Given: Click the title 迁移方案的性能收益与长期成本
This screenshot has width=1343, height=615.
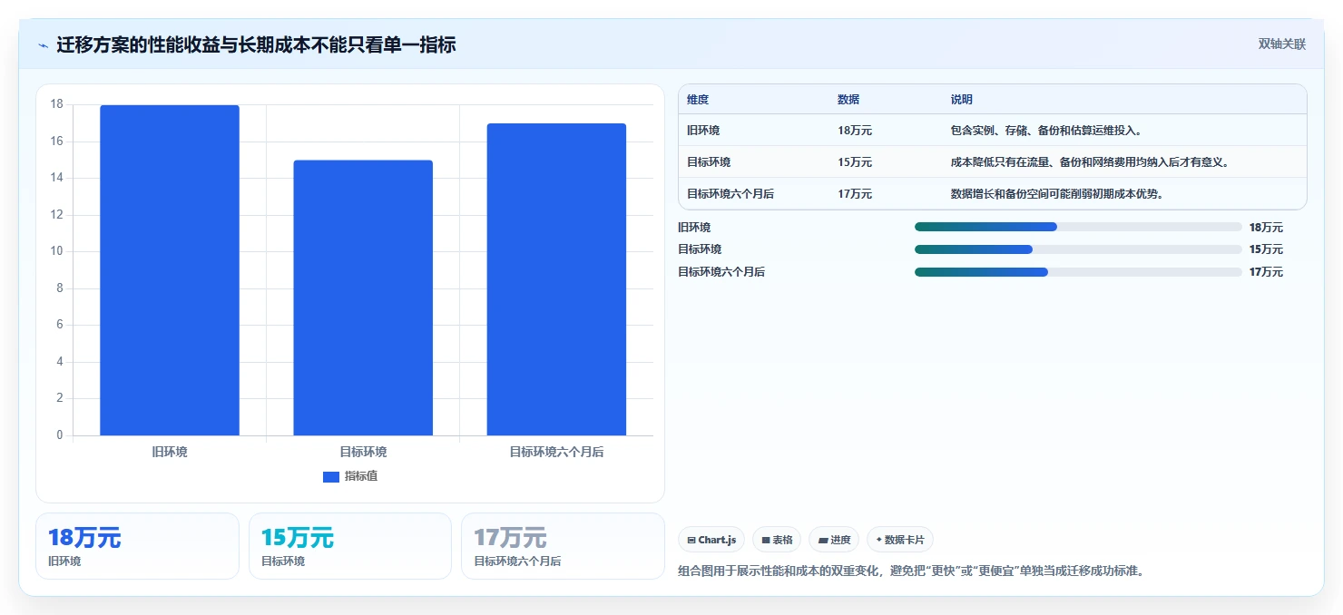Looking at the screenshot, I should [256, 44].
